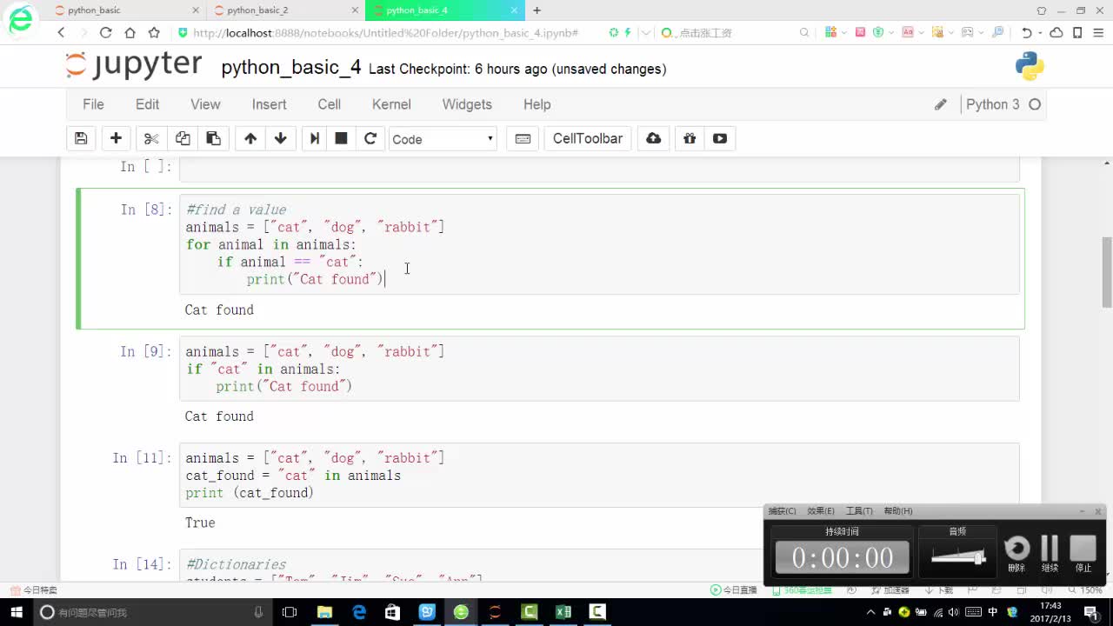The width and height of the screenshot is (1113, 626).
Task: Click the stop (停止) recorder button
Action: (x=1083, y=553)
